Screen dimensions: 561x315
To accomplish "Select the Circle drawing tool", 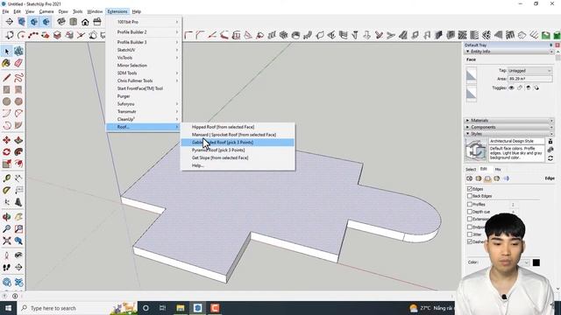I will click(x=6, y=101).
